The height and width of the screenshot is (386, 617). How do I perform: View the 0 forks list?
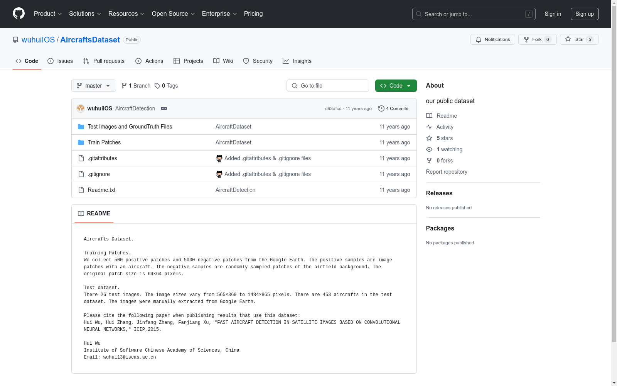(440, 161)
